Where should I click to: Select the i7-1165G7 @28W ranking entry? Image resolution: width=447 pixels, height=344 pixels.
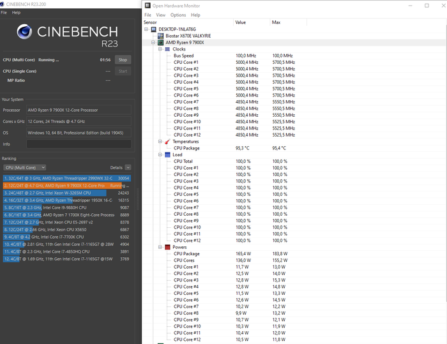(66, 244)
